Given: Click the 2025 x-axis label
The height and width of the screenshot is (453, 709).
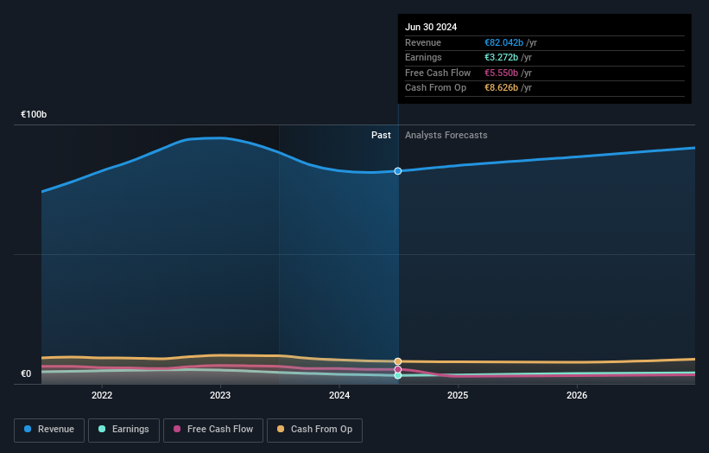Looking at the screenshot, I should tap(458, 395).
